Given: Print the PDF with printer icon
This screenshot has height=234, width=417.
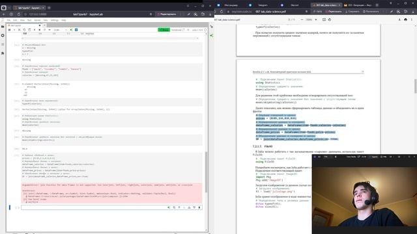Looking at the screenshot, I should [x=405, y=19].
